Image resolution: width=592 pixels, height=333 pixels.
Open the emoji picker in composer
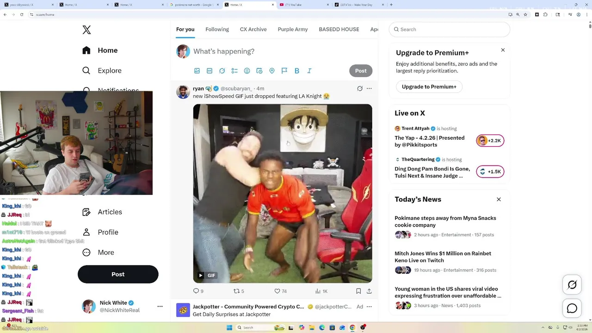[x=247, y=71]
